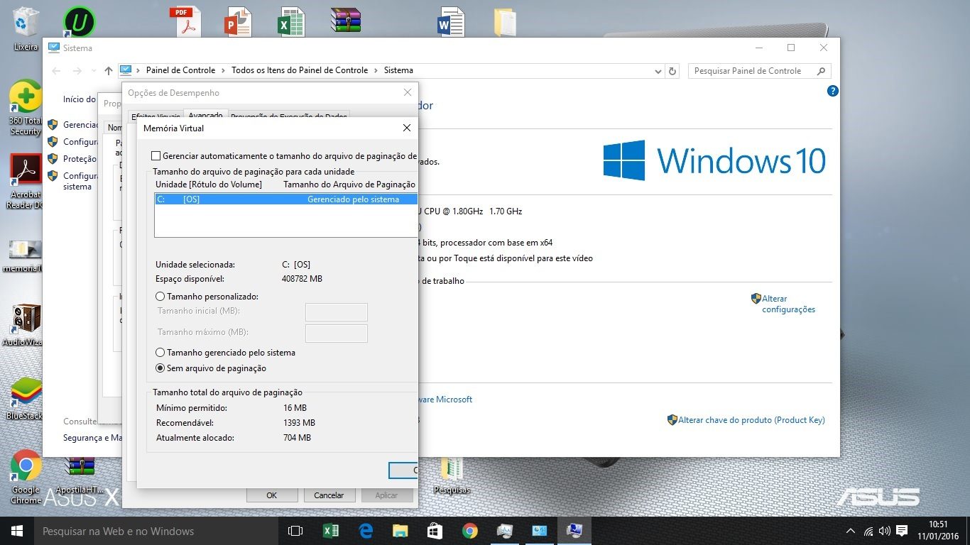Select Tamanho gerenciado pelo sistema option
This screenshot has height=545, width=970.
[160, 353]
